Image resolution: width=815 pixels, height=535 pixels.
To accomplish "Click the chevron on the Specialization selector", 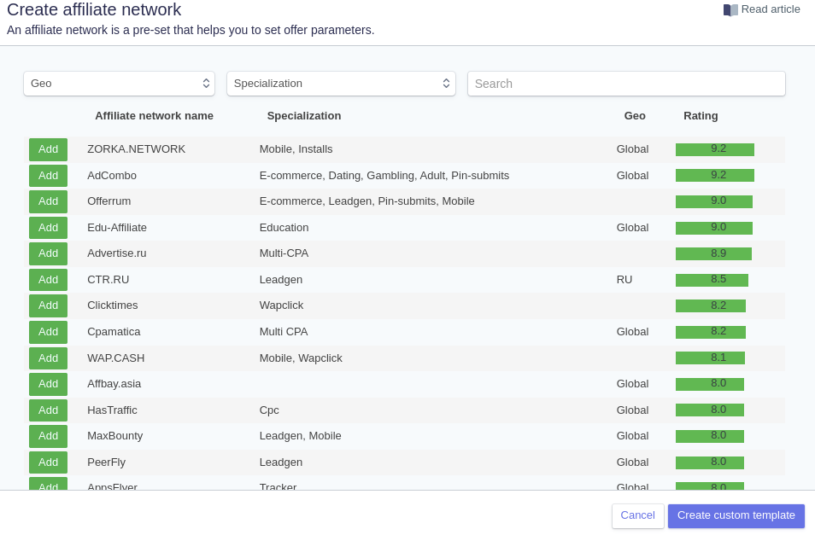I will click(x=446, y=84).
